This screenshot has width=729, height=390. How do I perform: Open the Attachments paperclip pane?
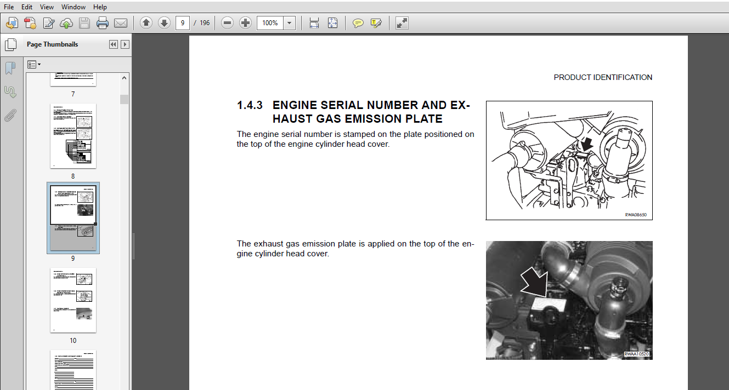tap(10, 115)
